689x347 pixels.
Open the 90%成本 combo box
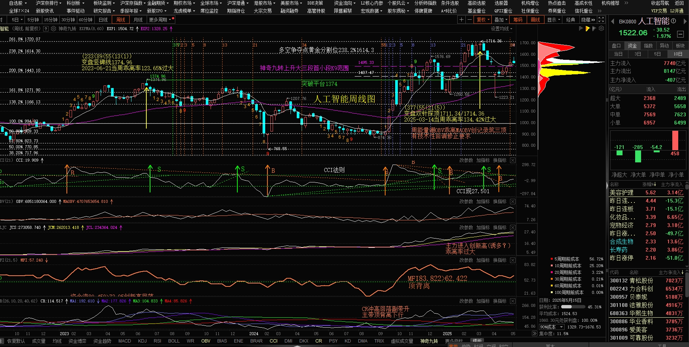(552, 327)
